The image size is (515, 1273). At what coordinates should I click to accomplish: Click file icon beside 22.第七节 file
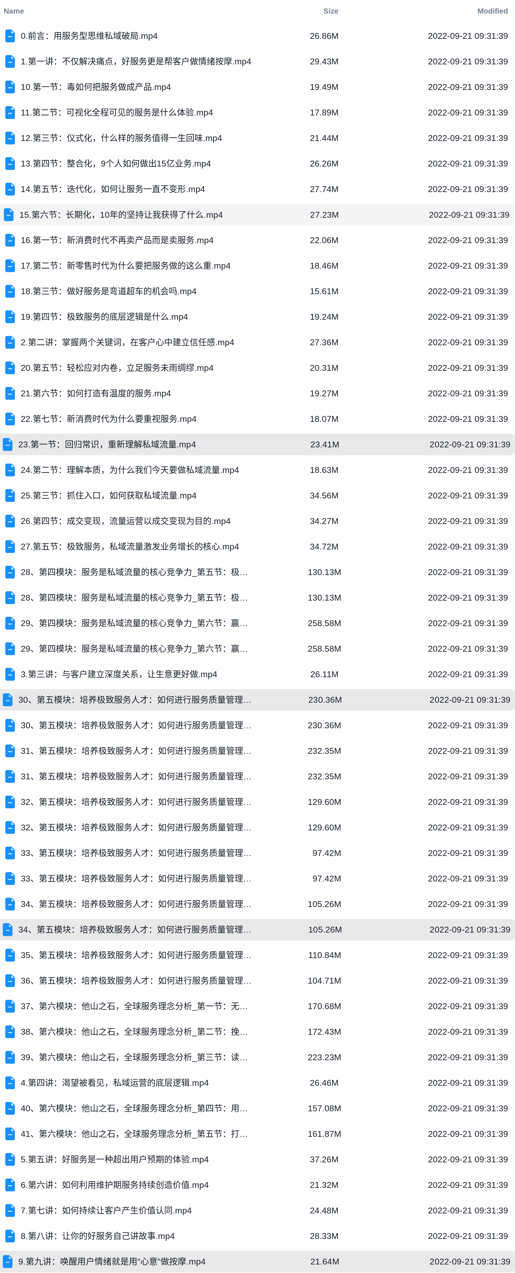pos(10,419)
